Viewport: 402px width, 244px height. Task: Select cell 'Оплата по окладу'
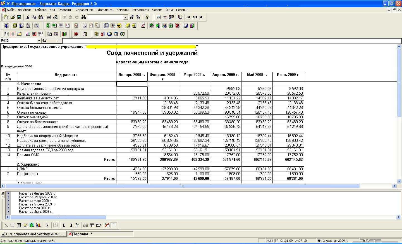pos(66,112)
